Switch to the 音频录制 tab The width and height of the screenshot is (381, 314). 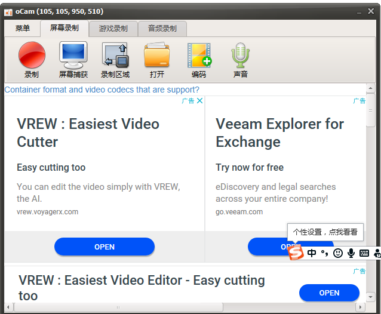[162, 29]
